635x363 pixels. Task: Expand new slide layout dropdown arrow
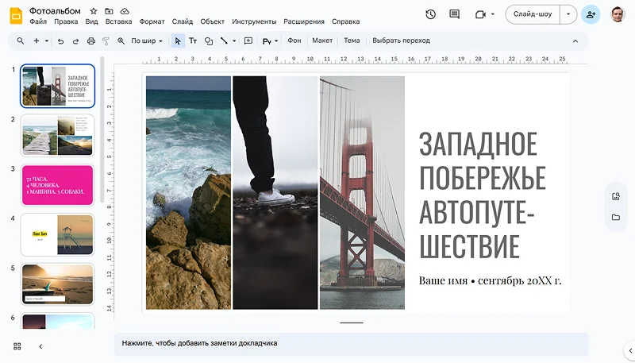tap(47, 41)
